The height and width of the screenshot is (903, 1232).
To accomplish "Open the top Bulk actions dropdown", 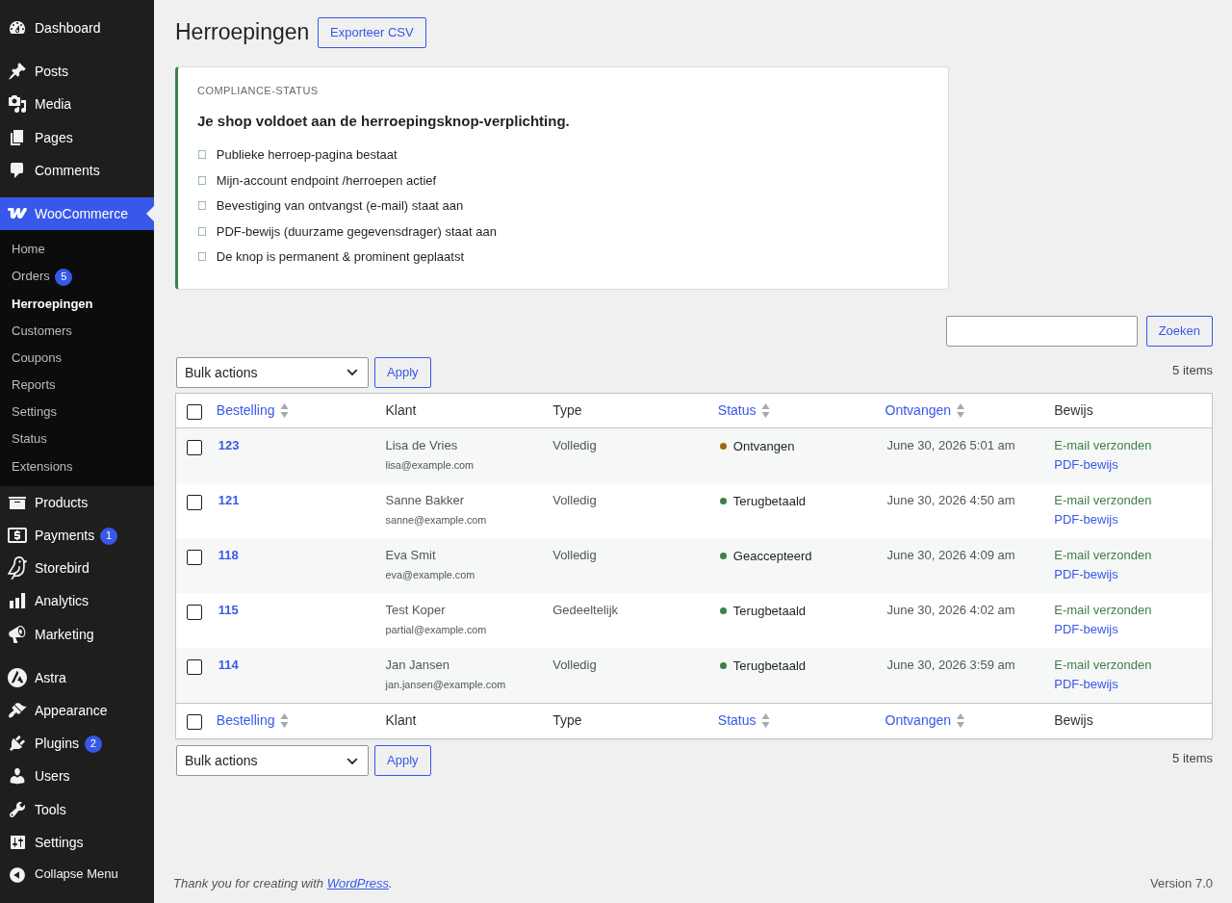I will click(x=272, y=373).
